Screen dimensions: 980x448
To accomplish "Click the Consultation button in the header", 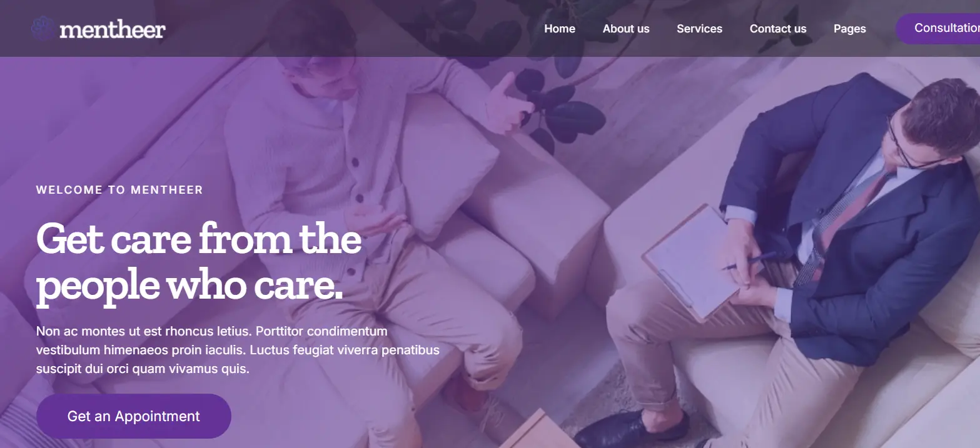I will [x=938, y=29].
